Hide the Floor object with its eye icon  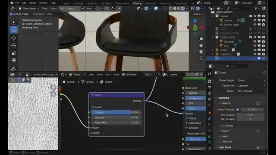click(255, 46)
